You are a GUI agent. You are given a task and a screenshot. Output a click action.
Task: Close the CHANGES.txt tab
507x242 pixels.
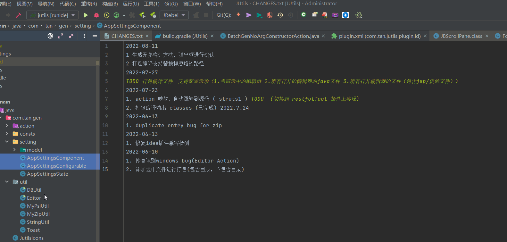pos(147,36)
